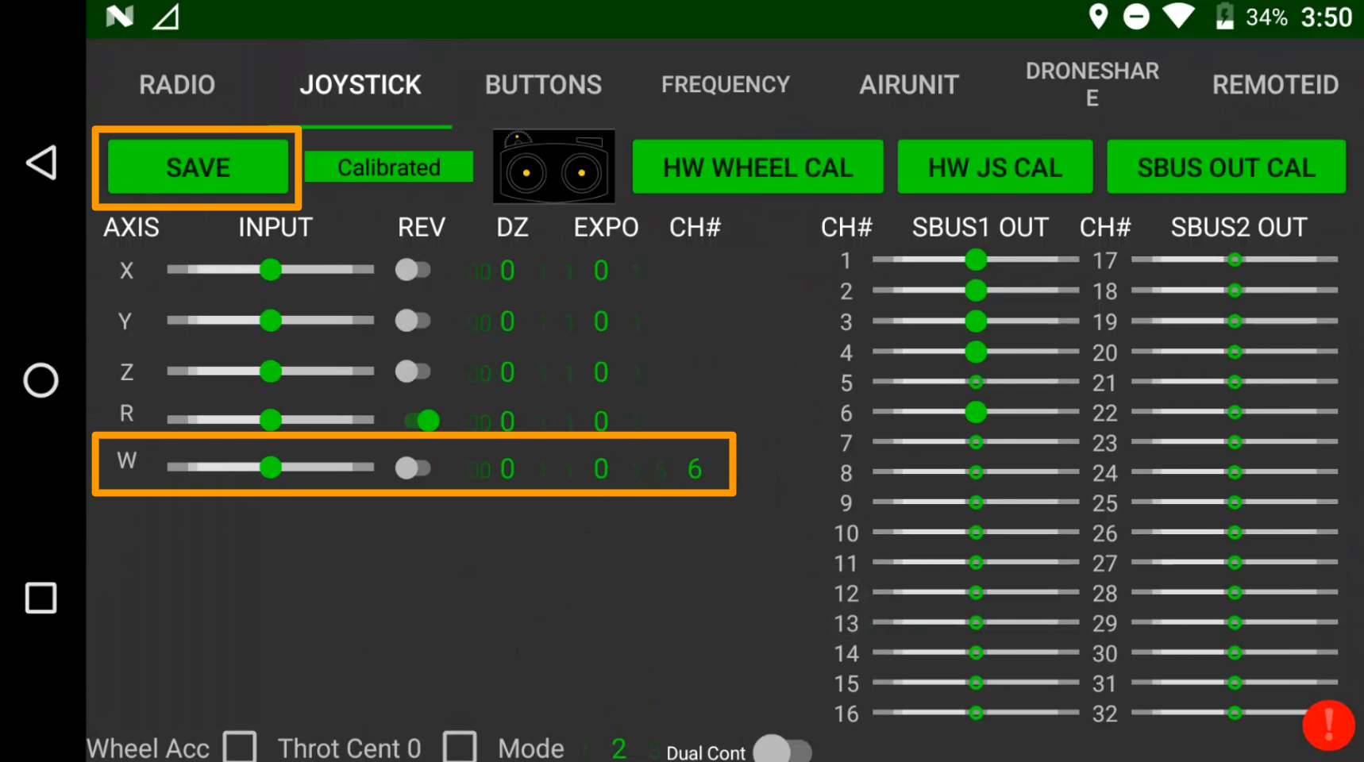
Task: Tap the Wi-Fi status icon
Action: (1178, 17)
